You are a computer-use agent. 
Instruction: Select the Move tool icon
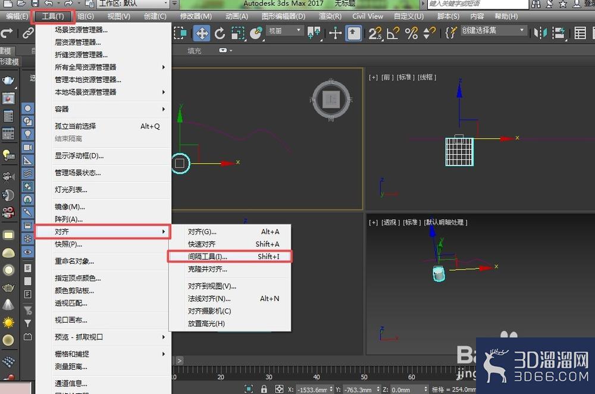coord(202,33)
